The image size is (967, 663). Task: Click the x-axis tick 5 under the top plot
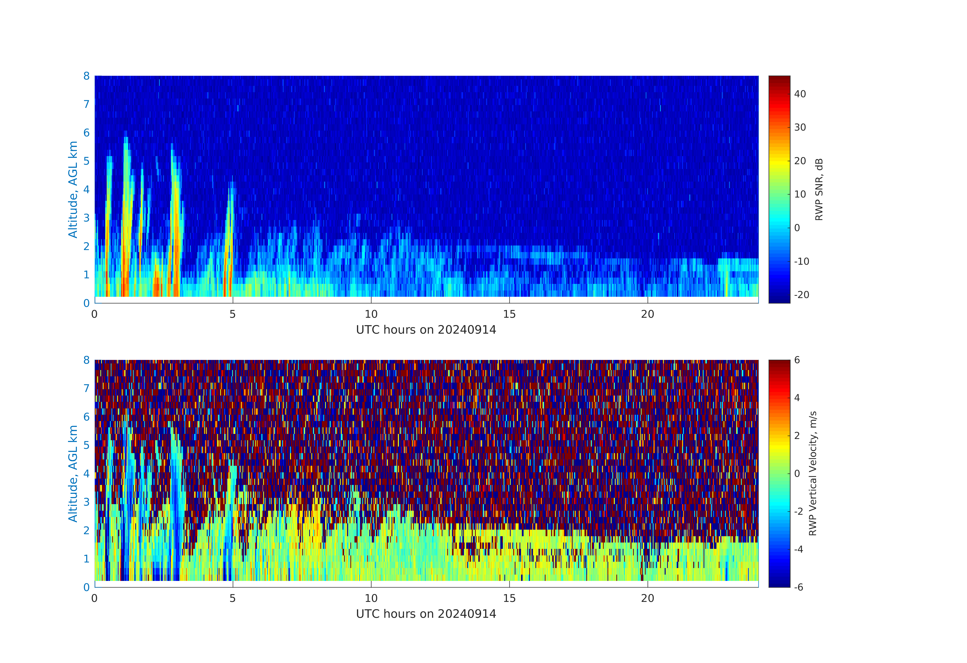(x=233, y=314)
